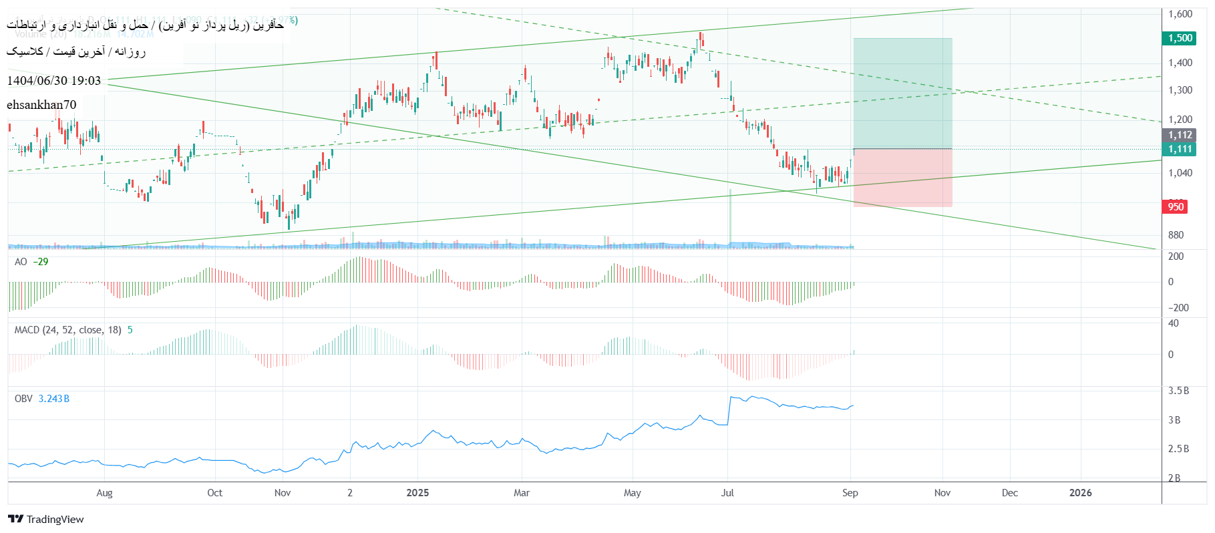Viewport: 1215px width, 533px height.
Task: Click the ehsankhan70 username text
Action: click(x=41, y=105)
